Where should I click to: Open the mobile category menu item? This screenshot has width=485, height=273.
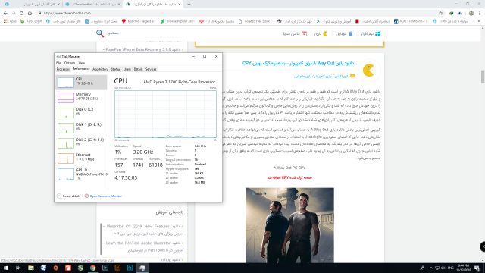click(344, 33)
